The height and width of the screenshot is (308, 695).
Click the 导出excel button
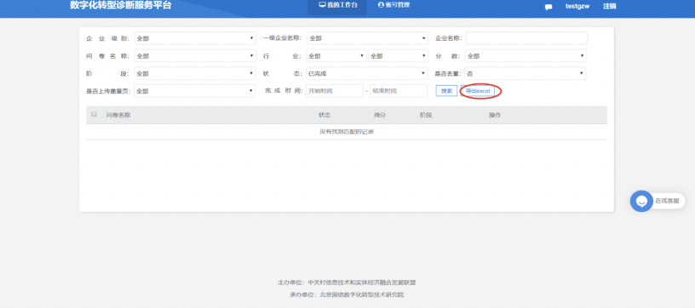(477, 91)
